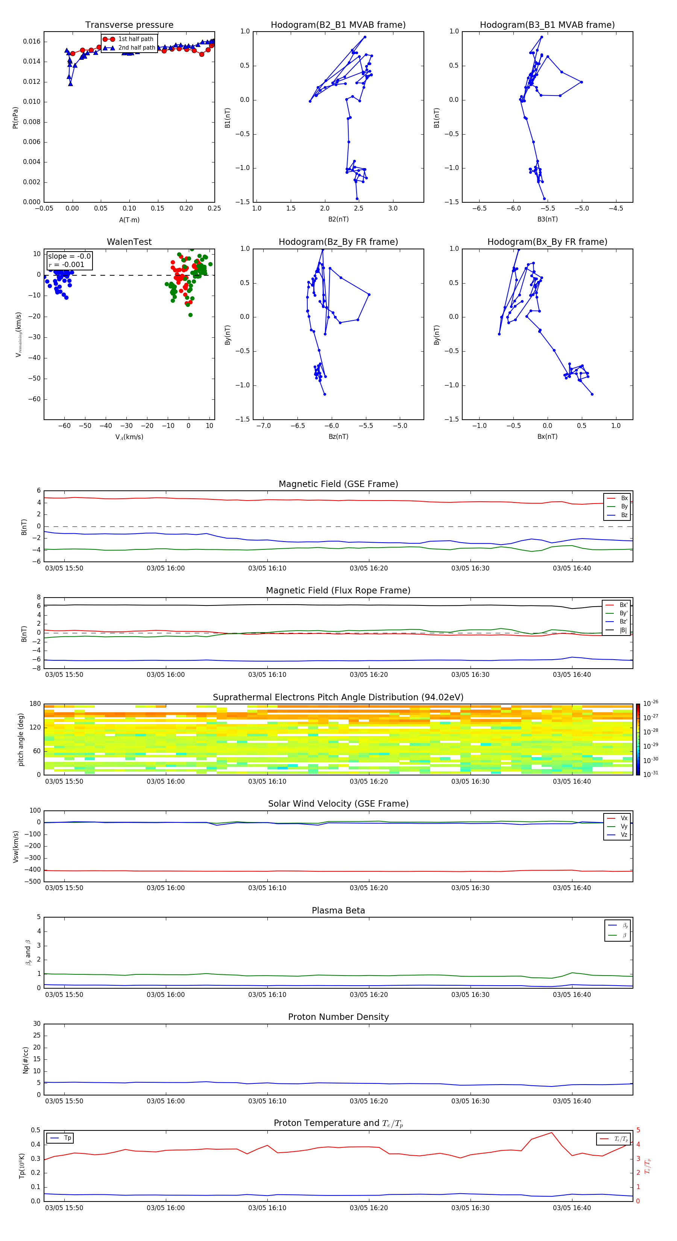This screenshot has width=677, height=1241.
Task: Click the Bx(nT) x-axis label
Action: 547,437
